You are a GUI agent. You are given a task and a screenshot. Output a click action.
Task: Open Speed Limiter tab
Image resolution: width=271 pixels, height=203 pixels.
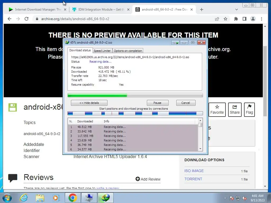coord(102,51)
